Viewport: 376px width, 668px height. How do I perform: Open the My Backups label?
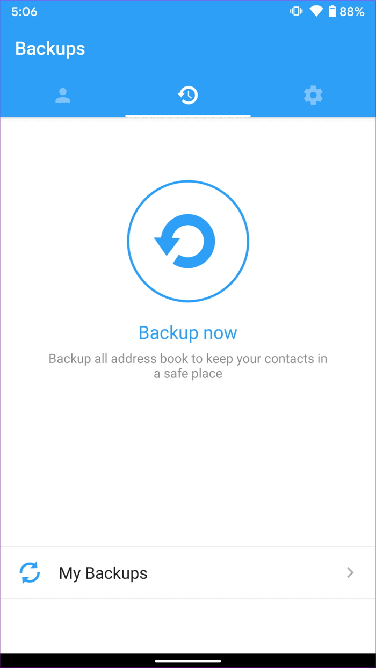pos(103,573)
